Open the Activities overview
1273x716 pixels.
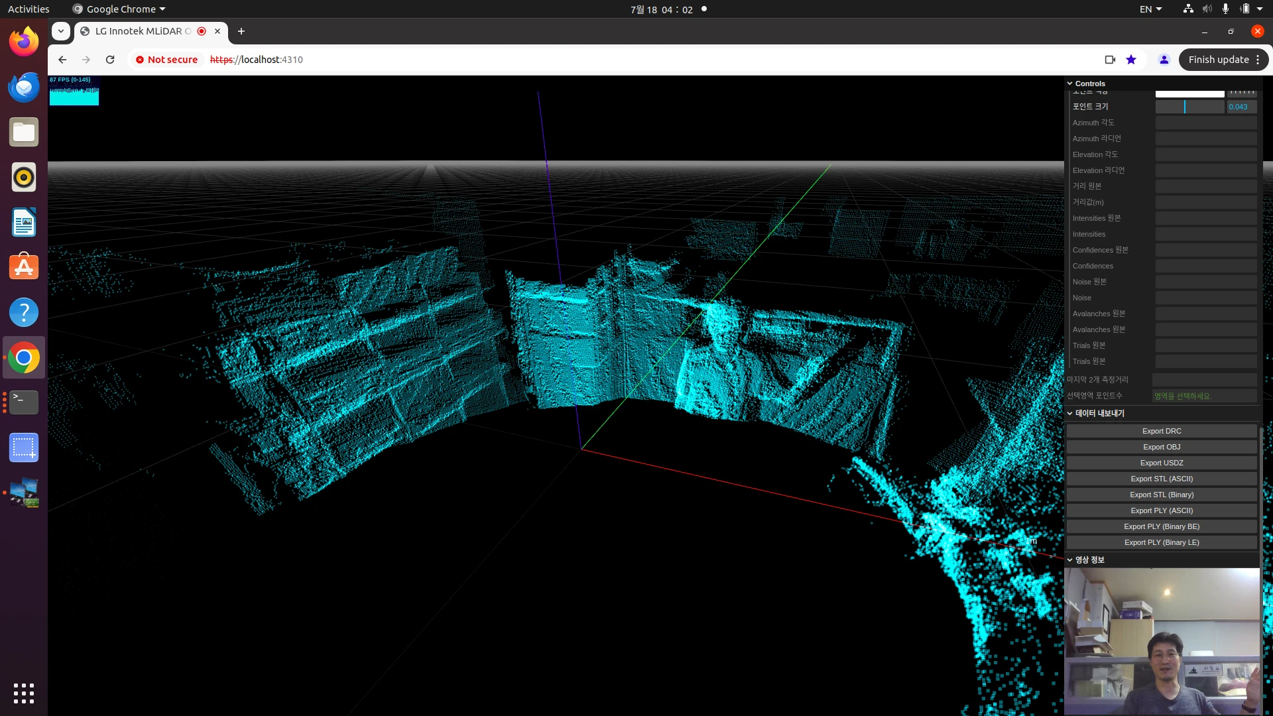(x=29, y=9)
